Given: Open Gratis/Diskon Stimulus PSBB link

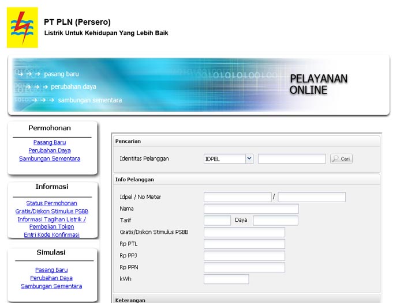Looking at the screenshot, I should 51,211.
